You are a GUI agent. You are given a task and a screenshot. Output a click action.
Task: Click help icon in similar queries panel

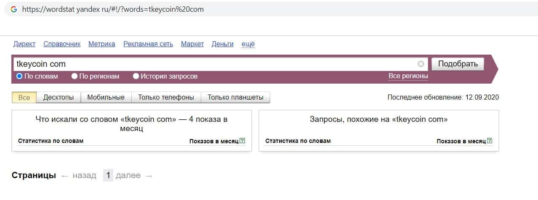click(490, 141)
